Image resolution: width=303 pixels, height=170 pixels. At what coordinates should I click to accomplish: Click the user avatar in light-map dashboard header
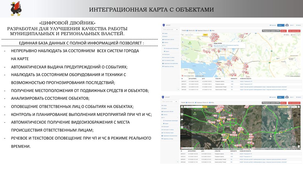click(x=287, y=25)
